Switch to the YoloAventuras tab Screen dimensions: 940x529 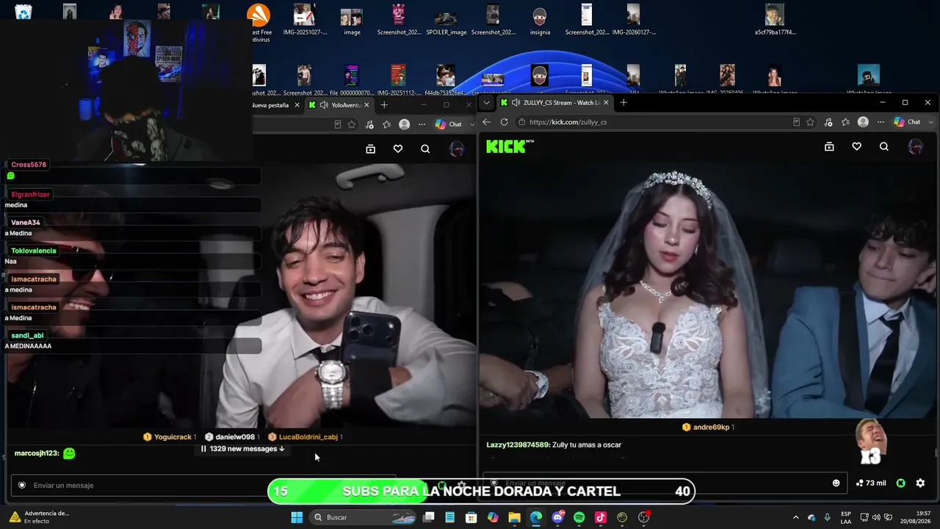pos(341,105)
